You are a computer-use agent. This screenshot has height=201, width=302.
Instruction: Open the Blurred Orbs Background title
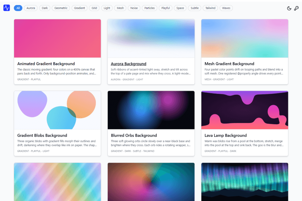134,135
